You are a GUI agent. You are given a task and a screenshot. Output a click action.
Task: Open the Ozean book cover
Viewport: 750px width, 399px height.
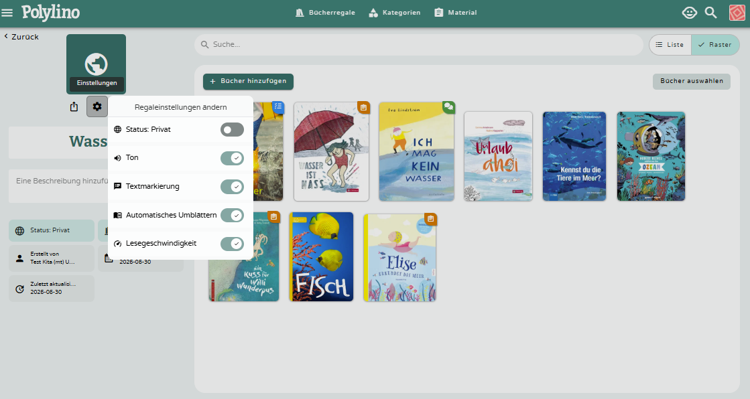(651, 156)
